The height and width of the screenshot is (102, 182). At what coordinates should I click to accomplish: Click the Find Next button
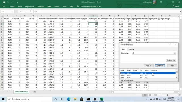tap(160, 66)
